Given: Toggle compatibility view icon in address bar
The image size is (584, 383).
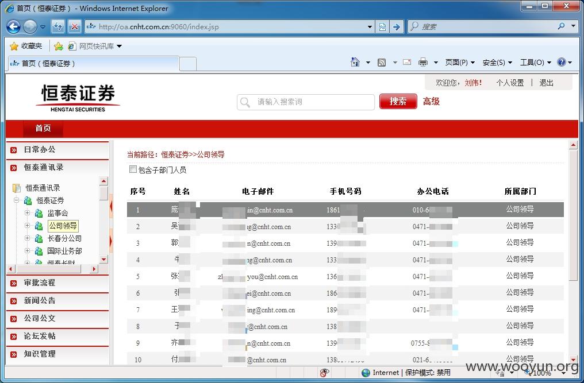Looking at the screenshot, I should coord(382,27).
